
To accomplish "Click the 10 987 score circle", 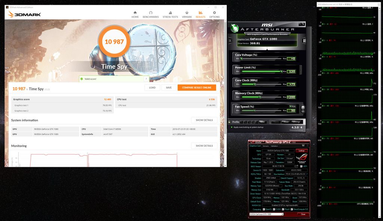I will [x=114, y=41].
